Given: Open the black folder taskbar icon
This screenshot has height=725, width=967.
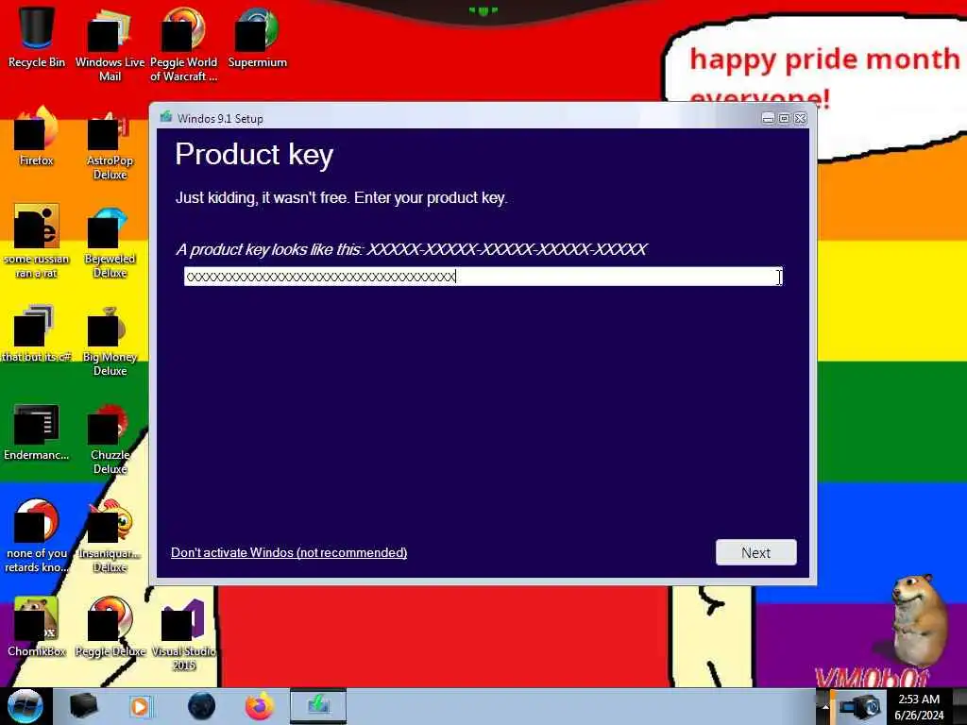Looking at the screenshot, I should (83, 706).
